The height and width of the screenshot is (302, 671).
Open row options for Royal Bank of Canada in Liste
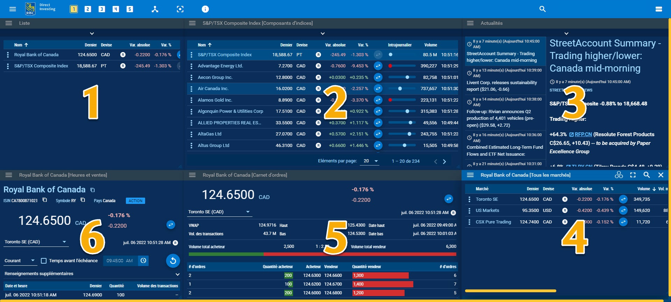8,55
